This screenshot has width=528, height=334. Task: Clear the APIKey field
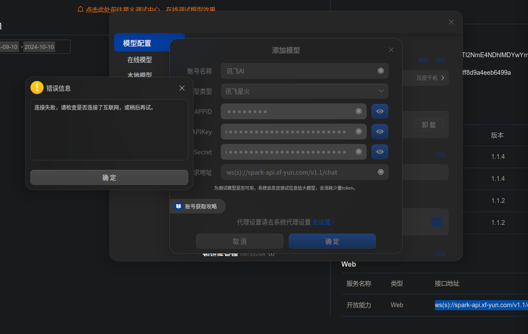[x=359, y=132]
